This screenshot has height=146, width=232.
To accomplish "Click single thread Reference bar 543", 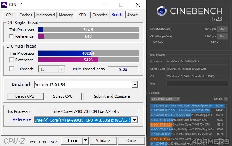I will pyautogui.click(x=88, y=36).
